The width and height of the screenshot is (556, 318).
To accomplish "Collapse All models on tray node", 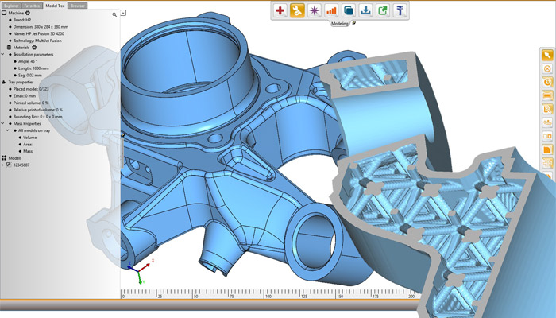I will pos(7,130).
